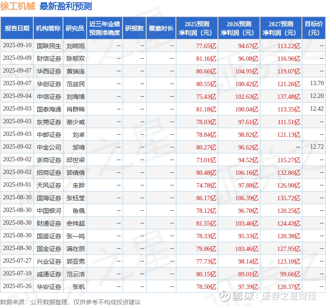Viewport: 326px width, 306px height.
Task: Select target price 13.70
Action: 317,83
